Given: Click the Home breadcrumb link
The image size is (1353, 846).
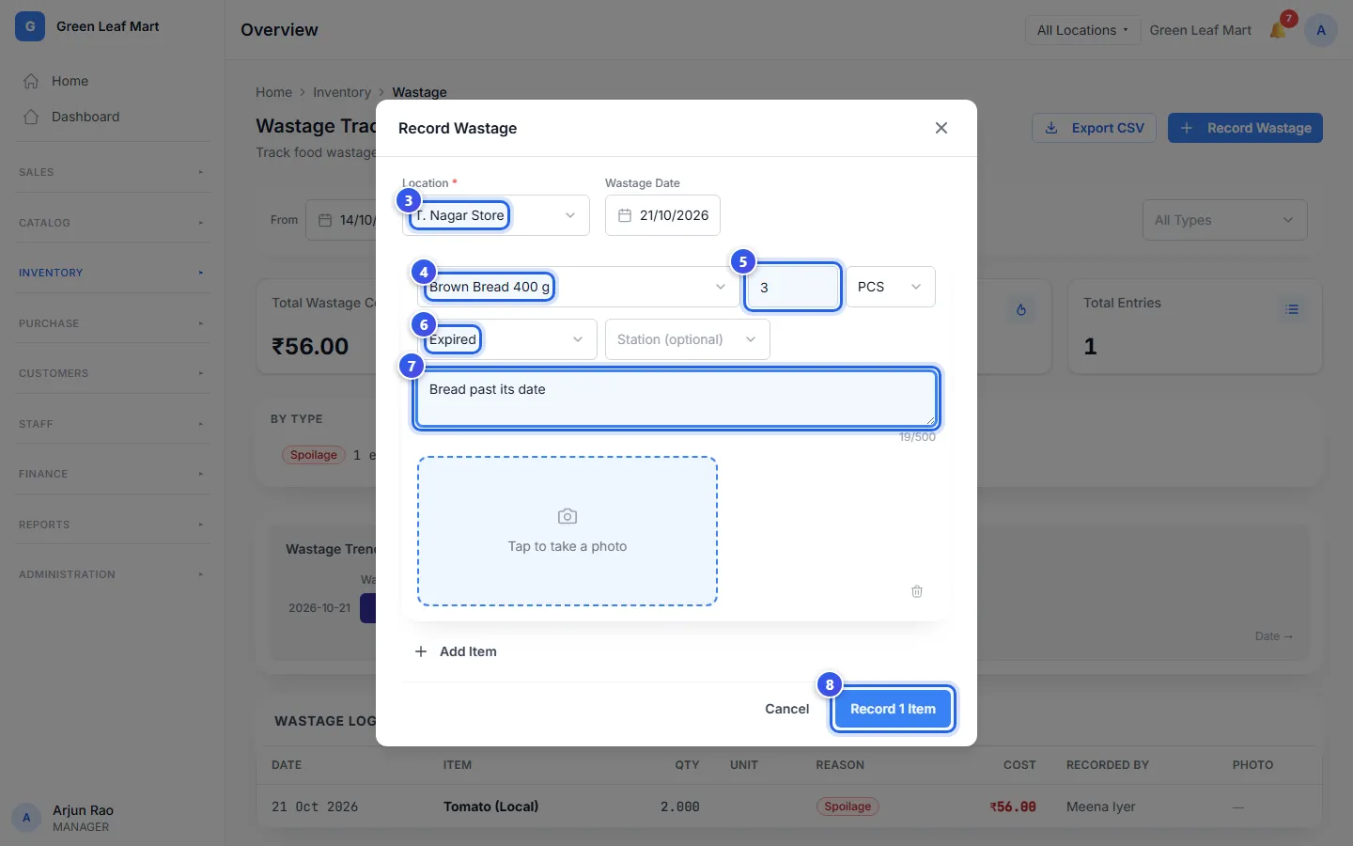Looking at the screenshot, I should click(x=273, y=92).
